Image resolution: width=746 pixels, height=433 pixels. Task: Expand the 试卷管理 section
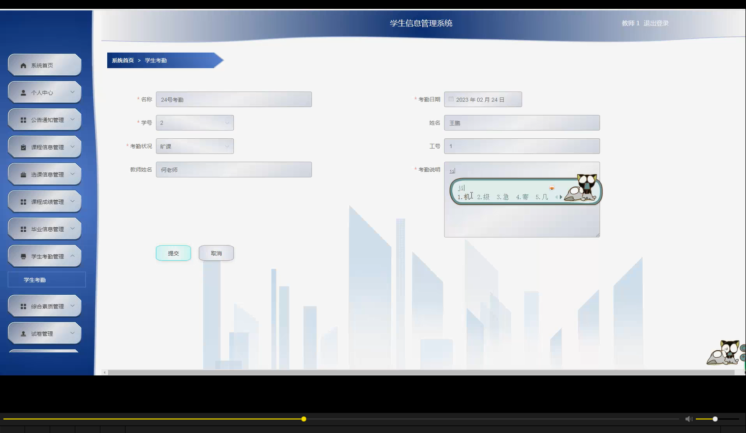coord(44,333)
